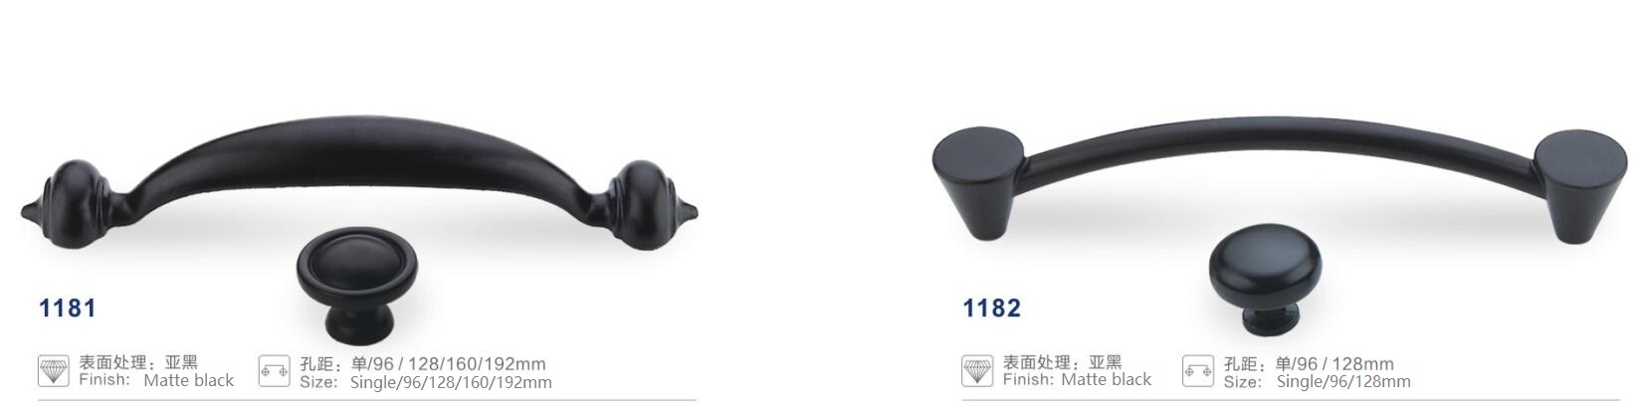Select the 1181 arched pull handle image
Viewport: 1644px width, 417px height.
[x=358, y=184]
